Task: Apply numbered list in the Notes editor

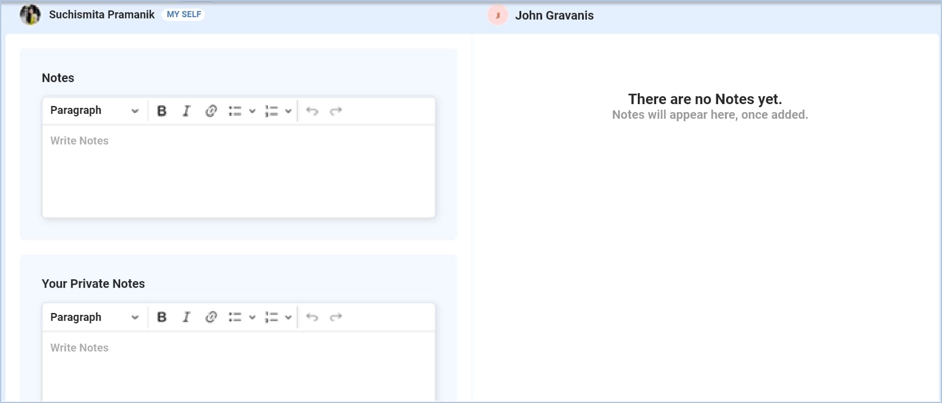Action: click(x=272, y=111)
